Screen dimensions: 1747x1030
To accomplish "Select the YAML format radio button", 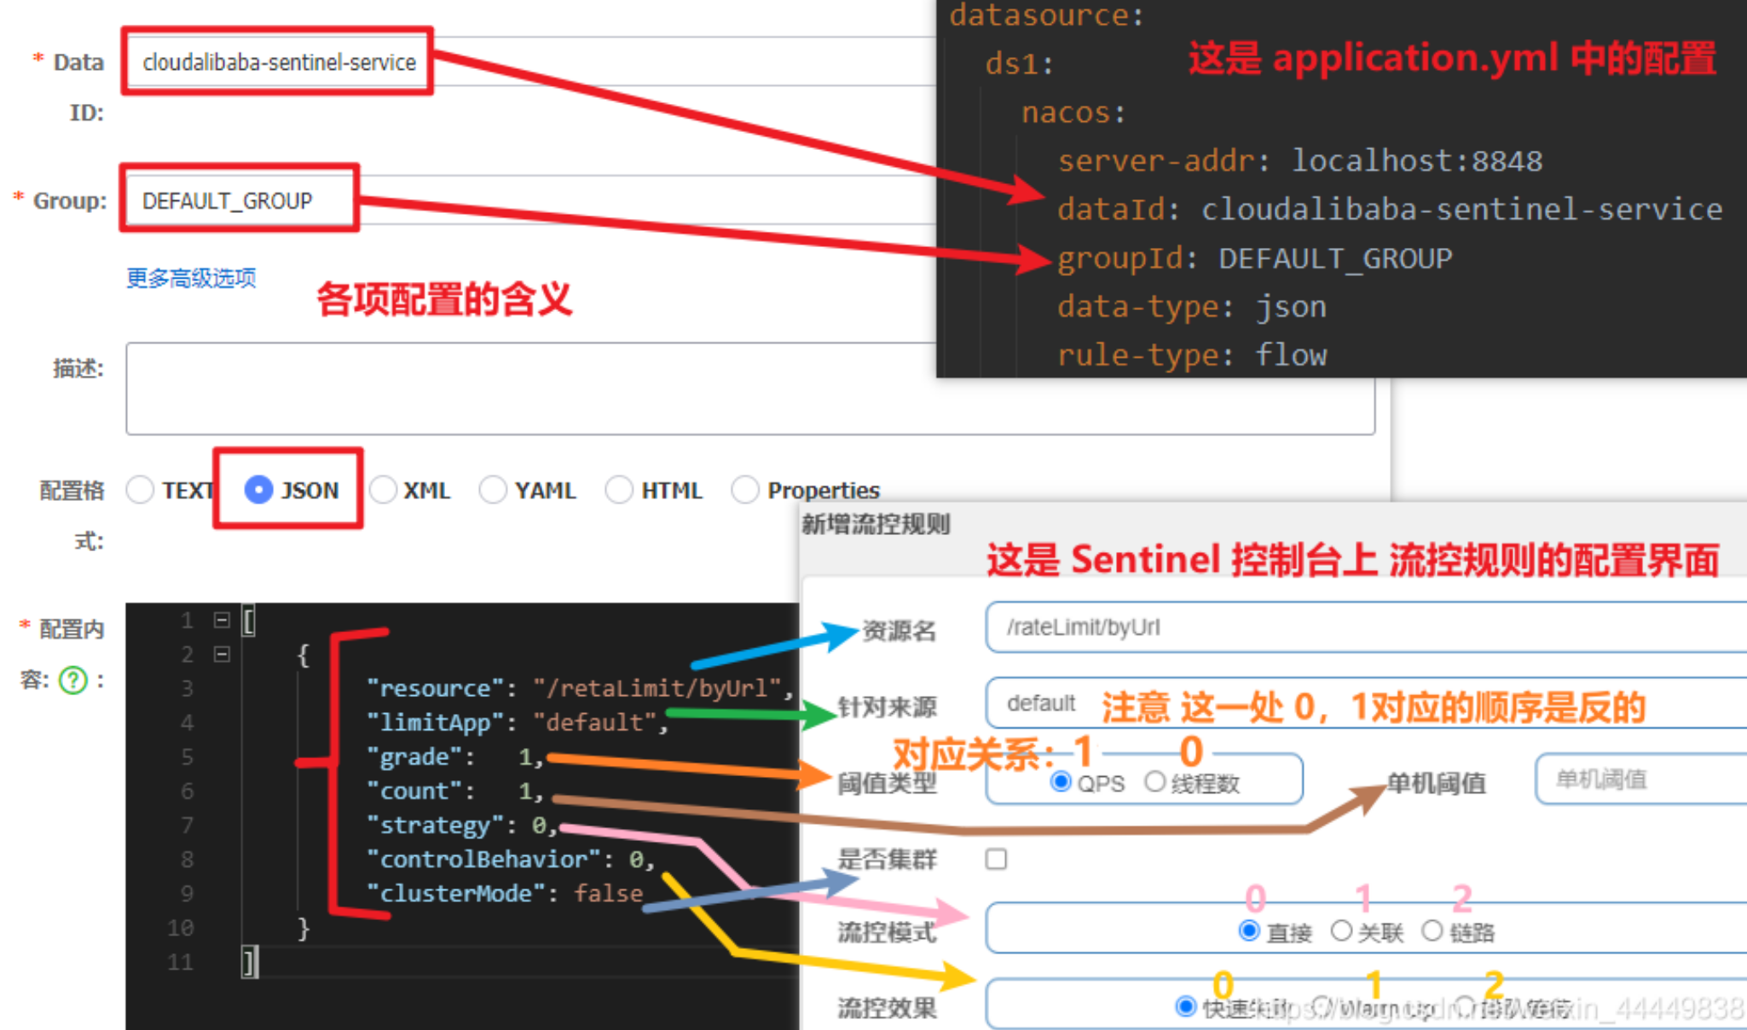I will (493, 490).
